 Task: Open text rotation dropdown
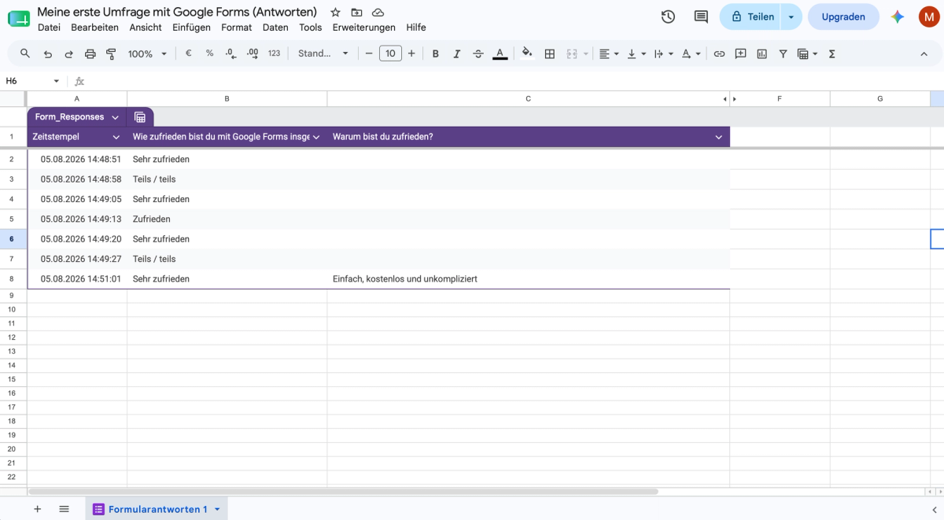[691, 53]
